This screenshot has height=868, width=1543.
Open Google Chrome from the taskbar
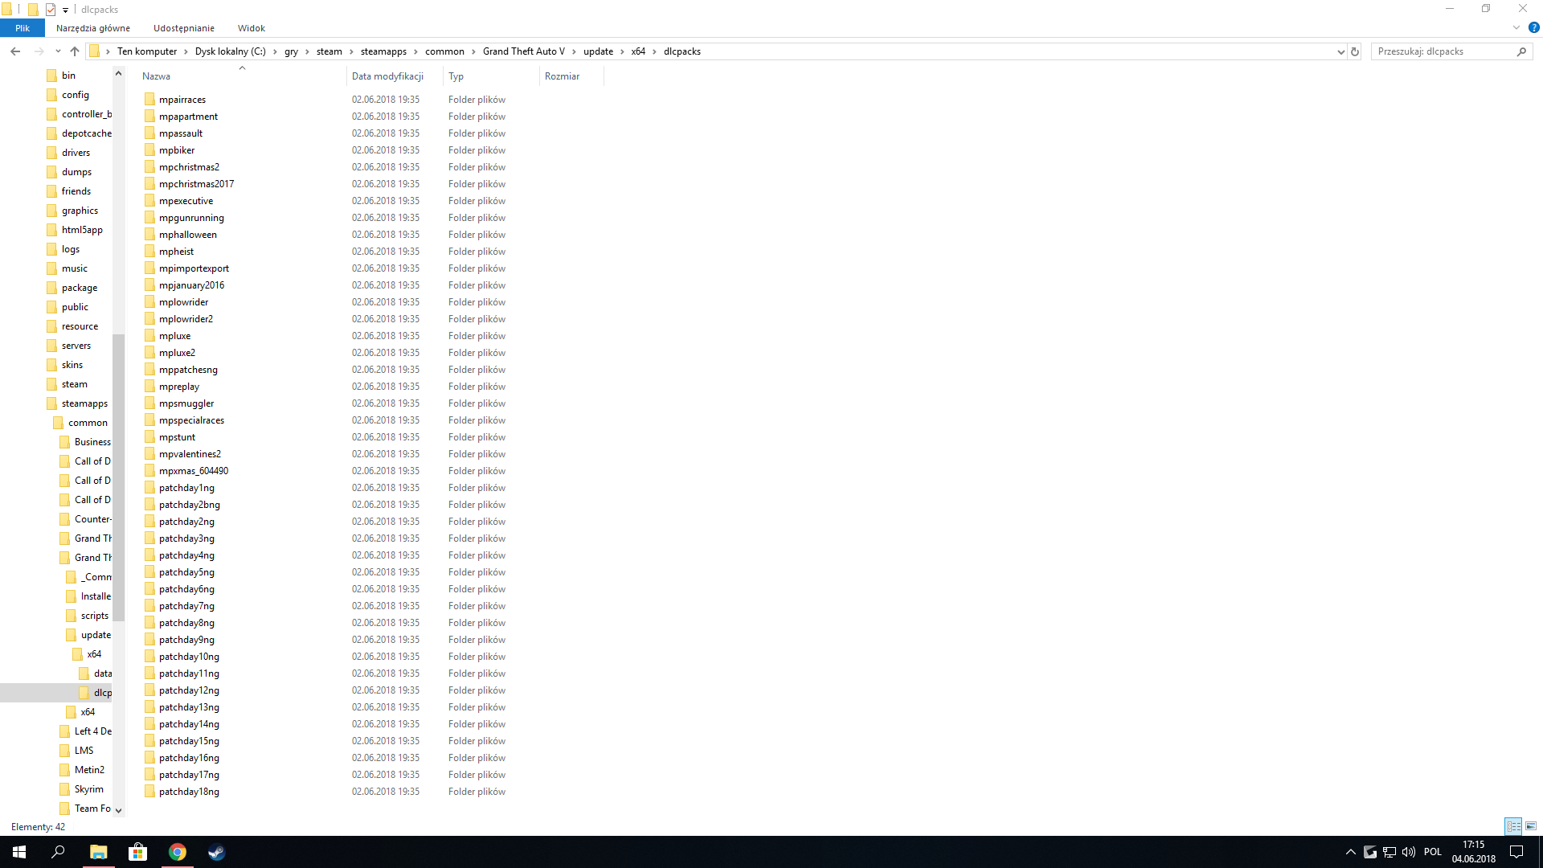click(177, 852)
